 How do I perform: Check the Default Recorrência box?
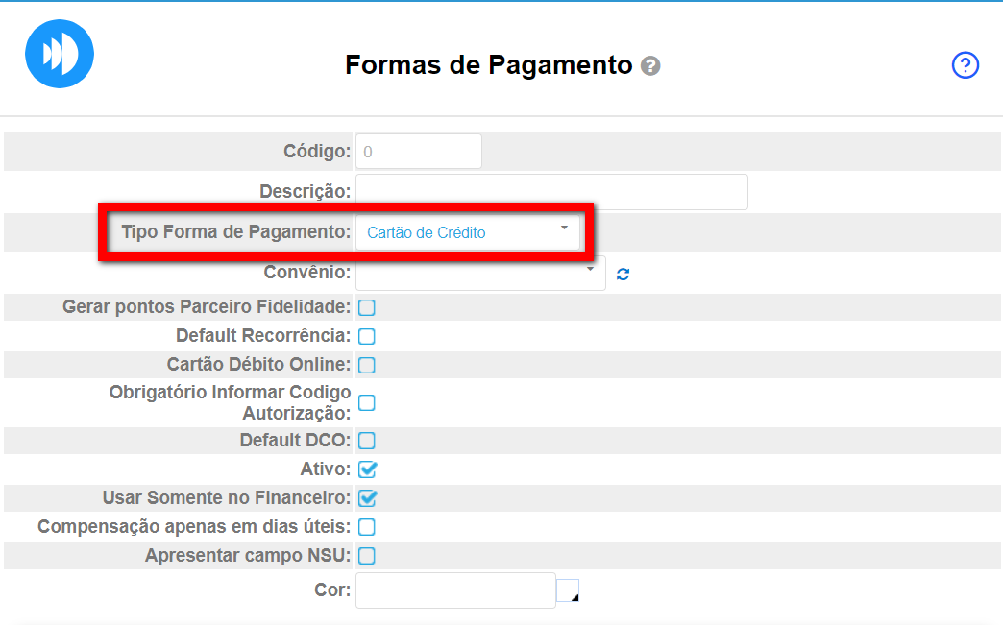point(367,336)
